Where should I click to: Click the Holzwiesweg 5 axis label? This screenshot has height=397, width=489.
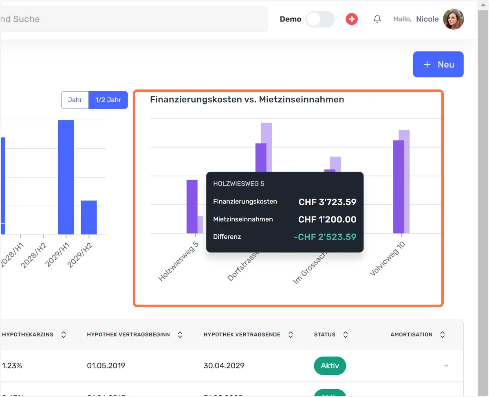point(179,261)
